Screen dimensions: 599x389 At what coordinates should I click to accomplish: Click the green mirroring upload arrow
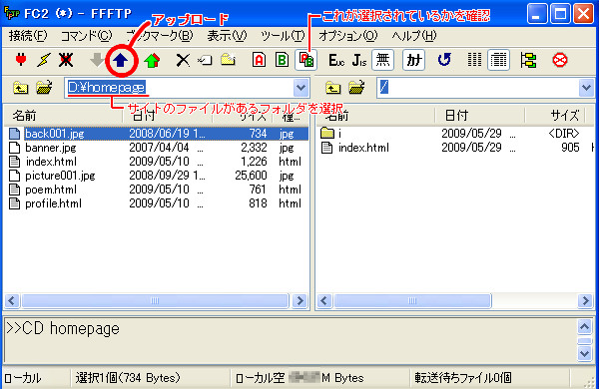(152, 60)
